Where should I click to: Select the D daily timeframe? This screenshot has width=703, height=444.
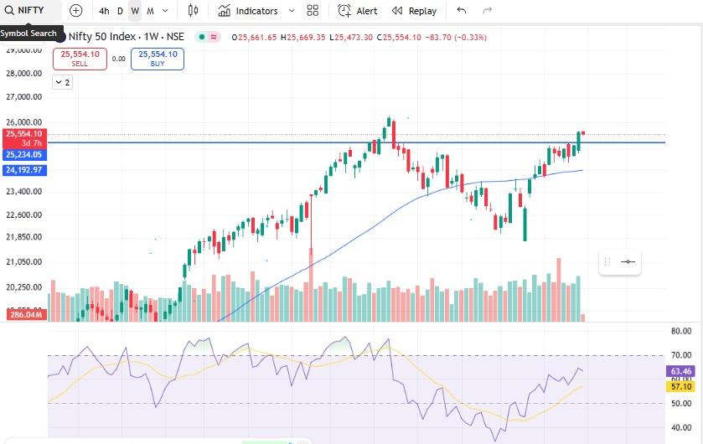[x=120, y=11]
